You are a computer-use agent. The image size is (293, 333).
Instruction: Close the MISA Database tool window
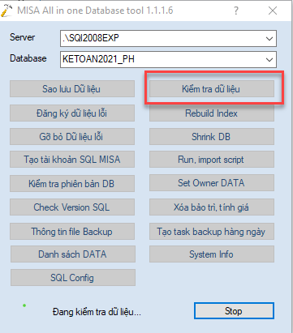pos(273,11)
